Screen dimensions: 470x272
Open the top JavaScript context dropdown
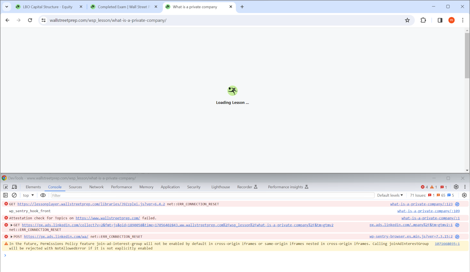pyautogui.click(x=28, y=195)
